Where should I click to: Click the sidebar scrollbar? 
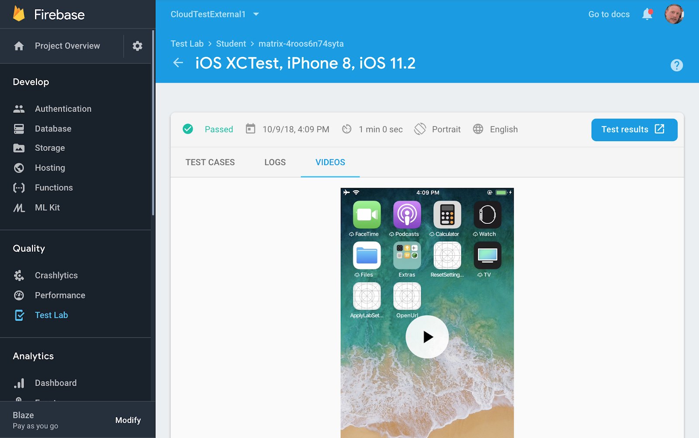point(153,122)
